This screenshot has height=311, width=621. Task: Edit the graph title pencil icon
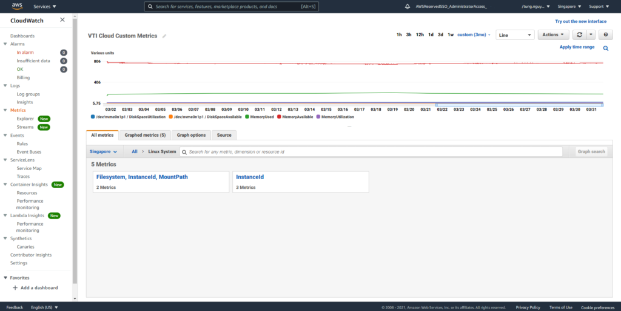click(164, 36)
